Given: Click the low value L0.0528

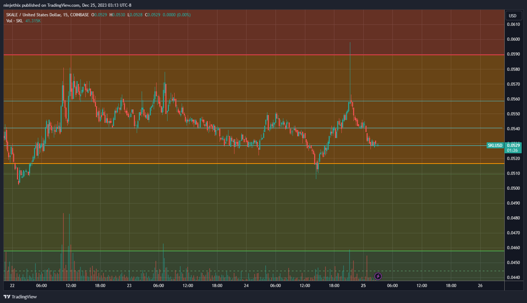Looking at the screenshot, I should point(135,15).
